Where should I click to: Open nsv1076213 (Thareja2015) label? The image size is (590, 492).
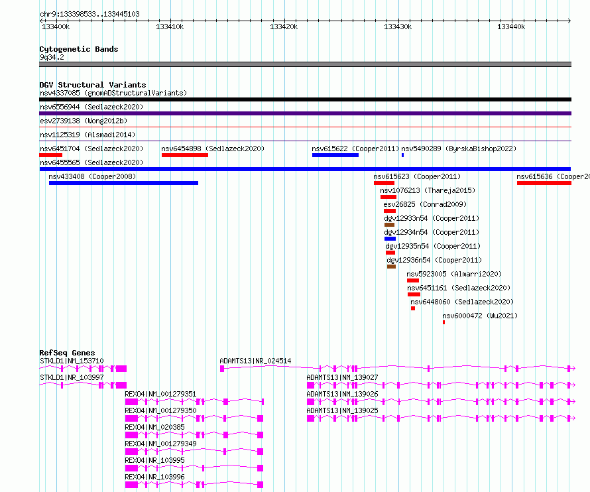pyautogui.click(x=428, y=190)
